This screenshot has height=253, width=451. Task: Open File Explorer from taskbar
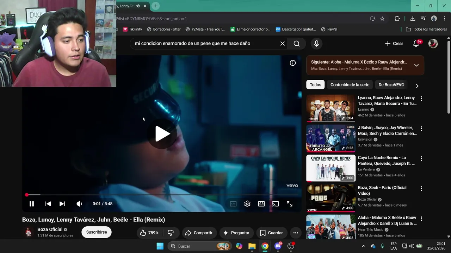252,246
